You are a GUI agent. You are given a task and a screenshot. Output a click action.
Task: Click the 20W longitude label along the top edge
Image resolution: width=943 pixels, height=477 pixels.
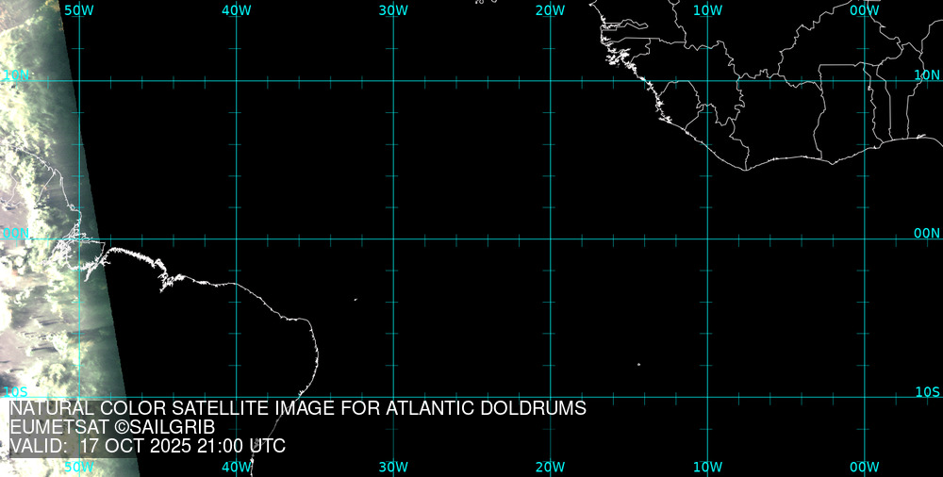coord(550,9)
